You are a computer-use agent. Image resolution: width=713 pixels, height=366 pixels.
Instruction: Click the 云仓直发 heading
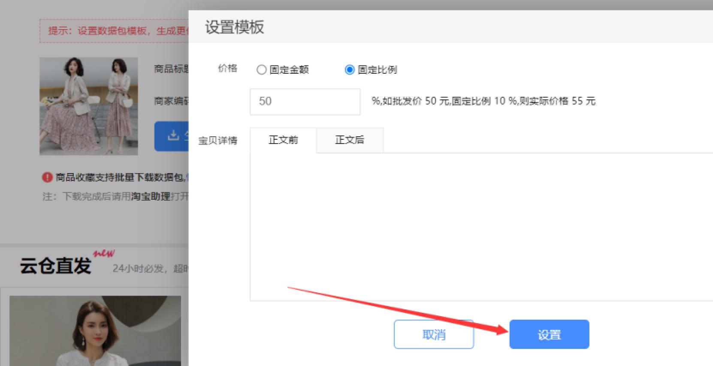pyautogui.click(x=55, y=266)
